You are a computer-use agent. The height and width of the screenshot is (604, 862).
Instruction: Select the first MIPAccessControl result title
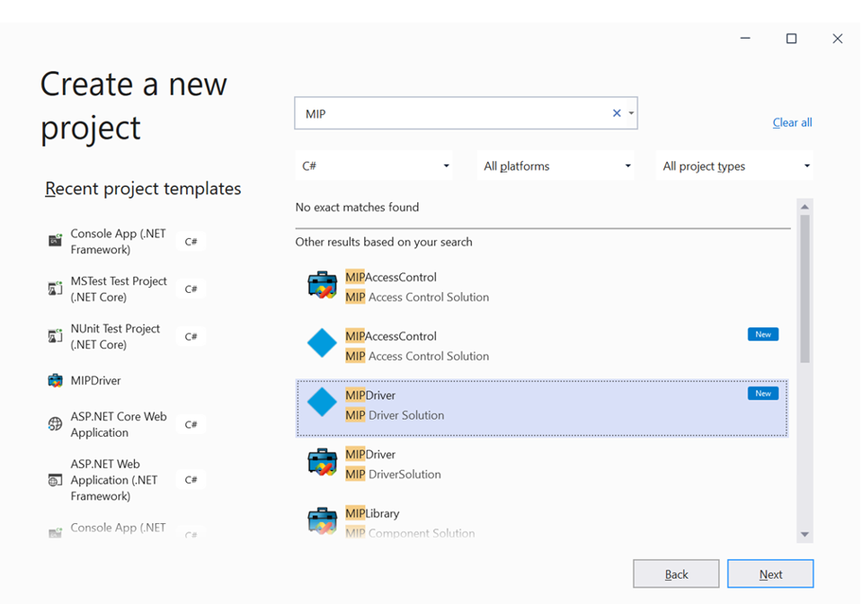(x=391, y=277)
